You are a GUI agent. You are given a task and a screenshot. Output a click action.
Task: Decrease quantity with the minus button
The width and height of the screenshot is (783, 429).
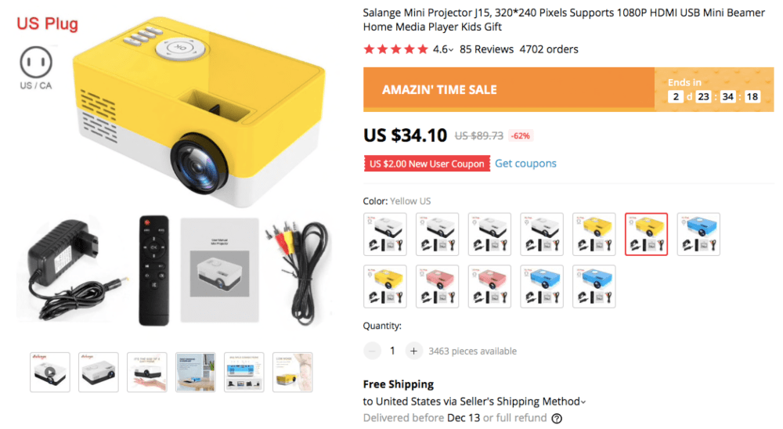click(x=372, y=351)
